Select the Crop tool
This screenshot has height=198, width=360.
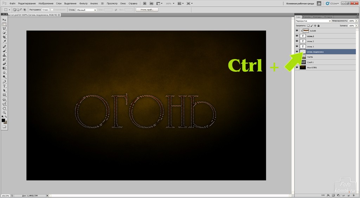pyautogui.click(x=4, y=37)
